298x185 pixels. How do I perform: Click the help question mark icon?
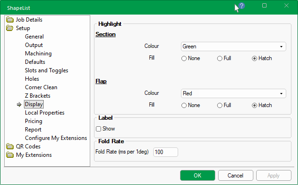(242, 6)
